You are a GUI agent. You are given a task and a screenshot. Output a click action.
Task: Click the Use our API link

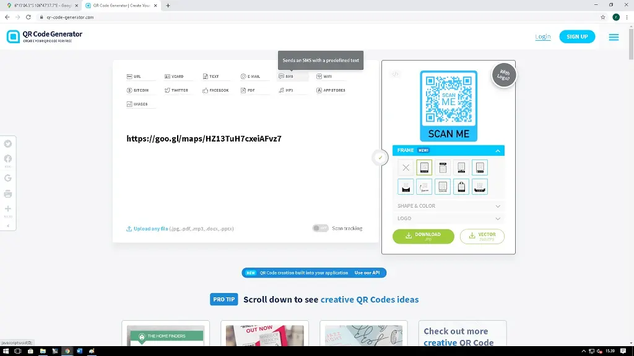[367, 273]
